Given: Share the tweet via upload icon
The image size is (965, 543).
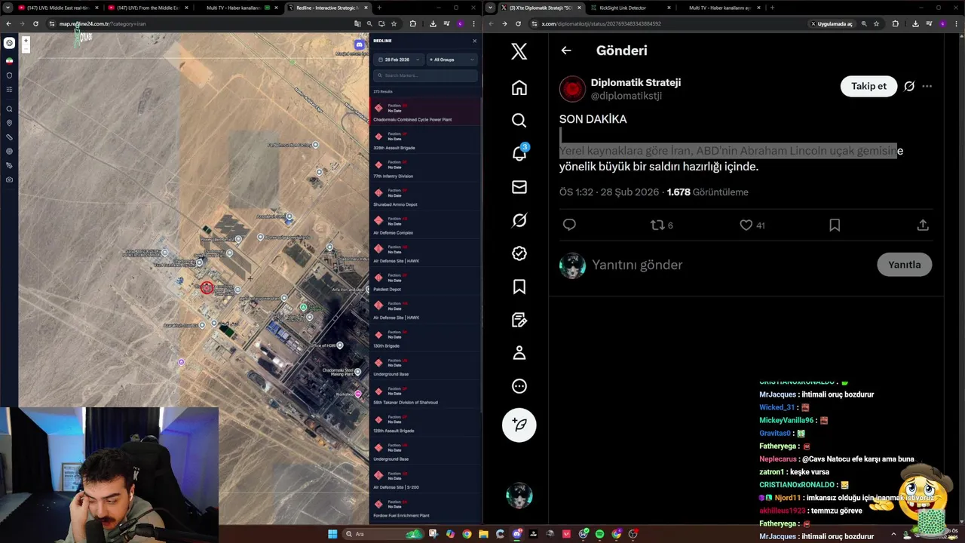Looking at the screenshot, I should tap(923, 225).
